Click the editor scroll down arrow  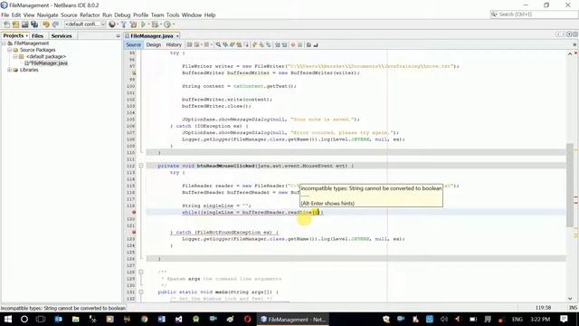click(x=570, y=299)
